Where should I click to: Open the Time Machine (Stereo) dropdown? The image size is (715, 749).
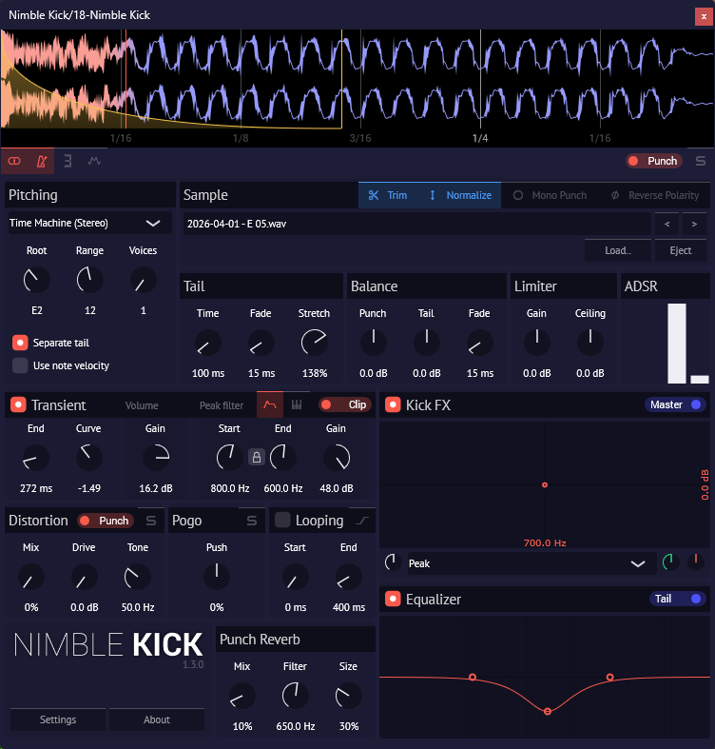point(89,223)
